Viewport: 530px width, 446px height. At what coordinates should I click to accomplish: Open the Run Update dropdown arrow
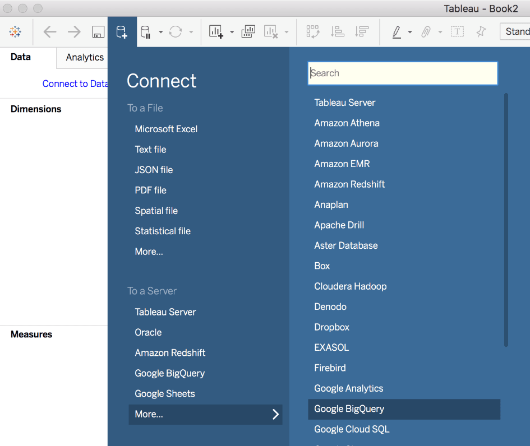(x=191, y=32)
